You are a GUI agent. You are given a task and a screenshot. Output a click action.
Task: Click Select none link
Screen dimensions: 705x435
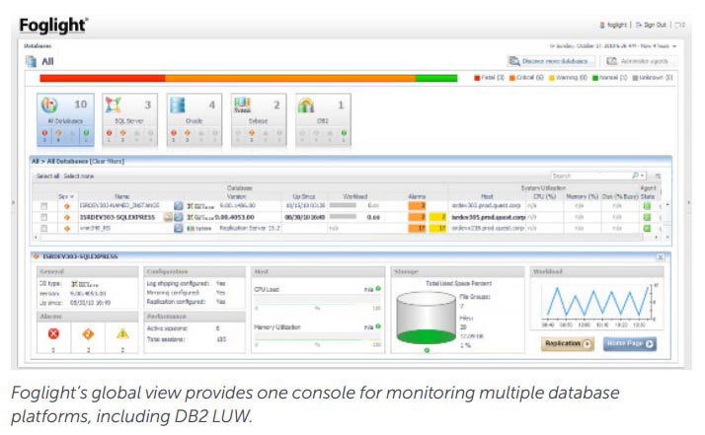[x=79, y=177]
